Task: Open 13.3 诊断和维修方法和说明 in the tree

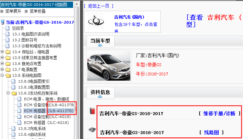Action: pos(37,46)
